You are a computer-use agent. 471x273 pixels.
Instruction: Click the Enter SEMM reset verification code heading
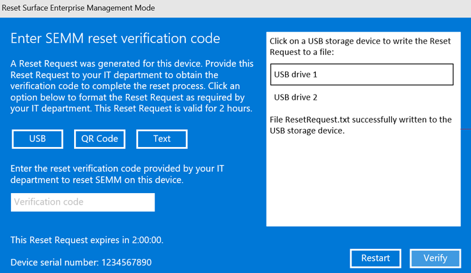[116, 39]
